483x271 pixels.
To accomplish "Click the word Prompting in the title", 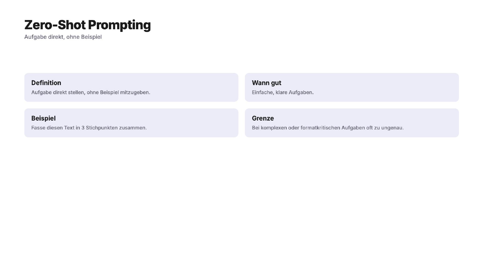I will click(119, 25).
